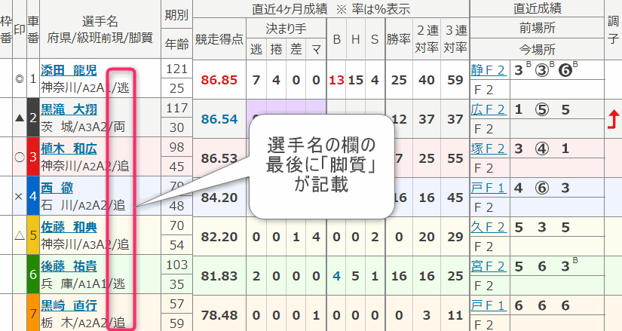Open racer 西 徹 profile link
The width and height of the screenshot is (622, 331).
tap(57, 188)
